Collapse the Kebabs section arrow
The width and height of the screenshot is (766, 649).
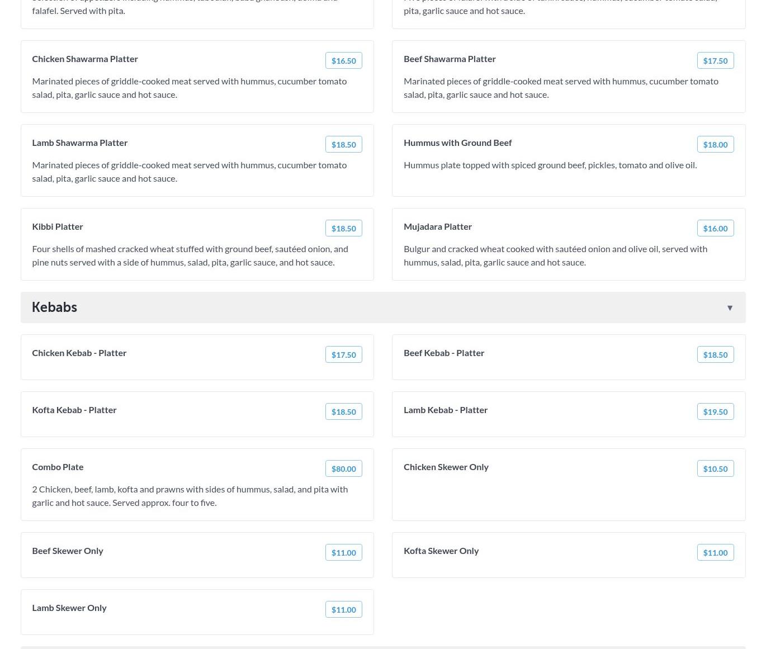pos(730,308)
